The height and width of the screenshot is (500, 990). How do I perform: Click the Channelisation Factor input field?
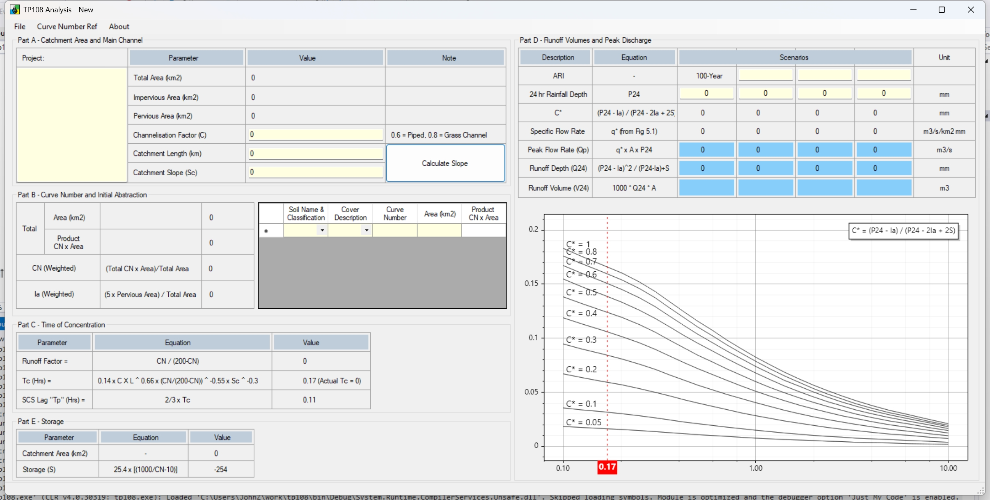315,135
